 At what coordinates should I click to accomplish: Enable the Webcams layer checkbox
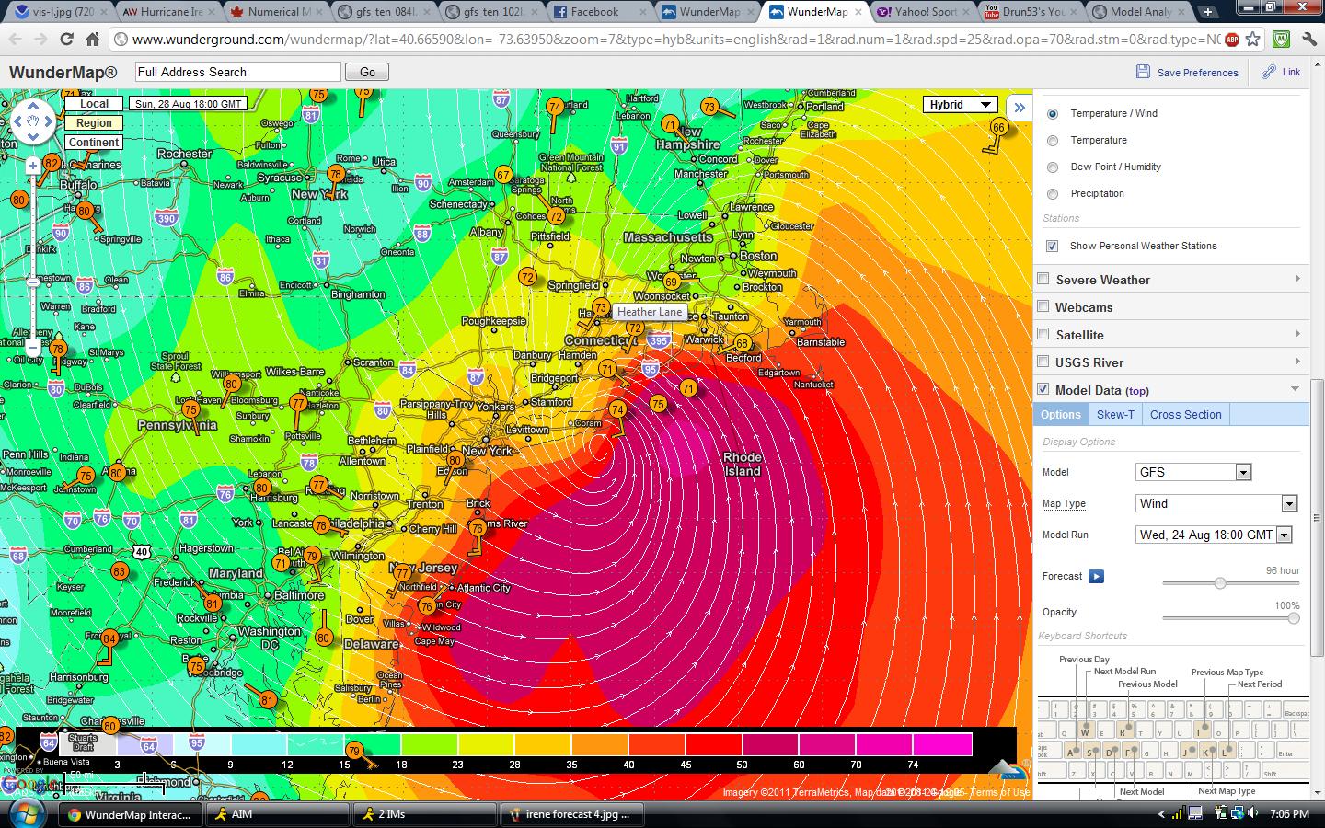click(1043, 306)
